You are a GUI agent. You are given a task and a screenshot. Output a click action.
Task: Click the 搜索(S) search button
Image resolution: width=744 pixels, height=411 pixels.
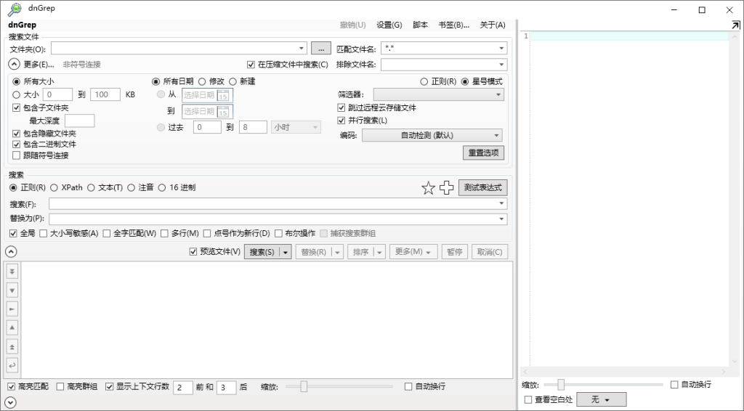click(262, 252)
